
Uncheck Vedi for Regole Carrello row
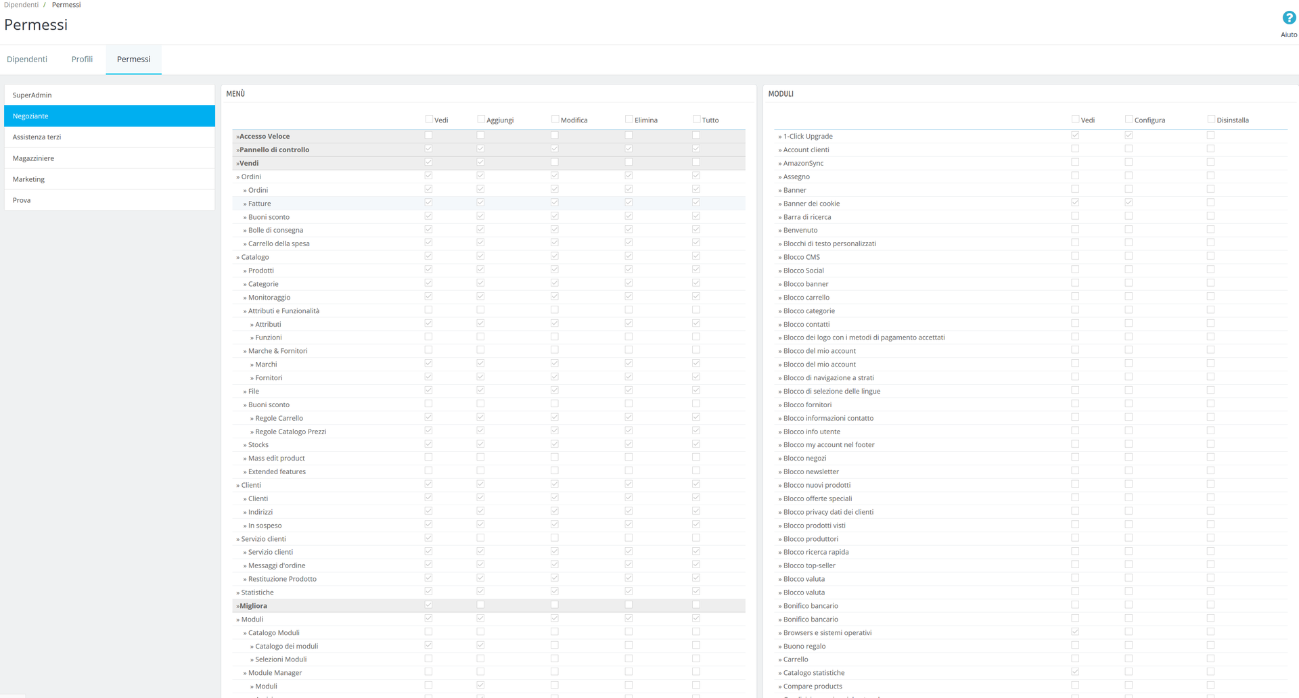click(x=428, y=417)
